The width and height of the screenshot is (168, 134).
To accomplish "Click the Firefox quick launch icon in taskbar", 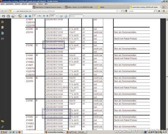I will click(19, 132).
